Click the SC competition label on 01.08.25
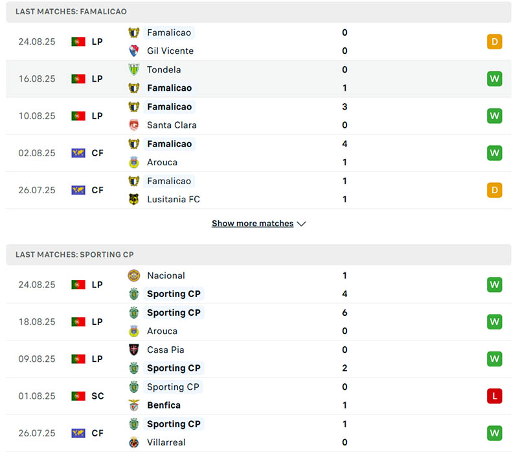Image resolution: width=518 pixels, height=452 pixels. (97, 396)
